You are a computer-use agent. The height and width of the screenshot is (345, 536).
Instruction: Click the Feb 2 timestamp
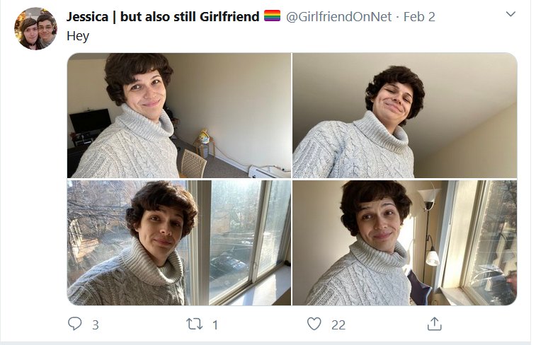(419, 16)
